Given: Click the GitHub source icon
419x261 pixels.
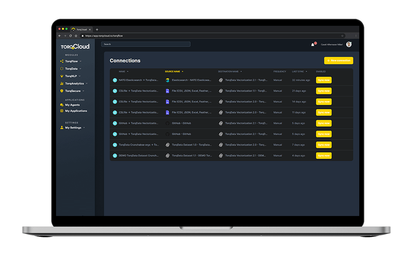Looking at the screenshot, I should tap(168, 123).
